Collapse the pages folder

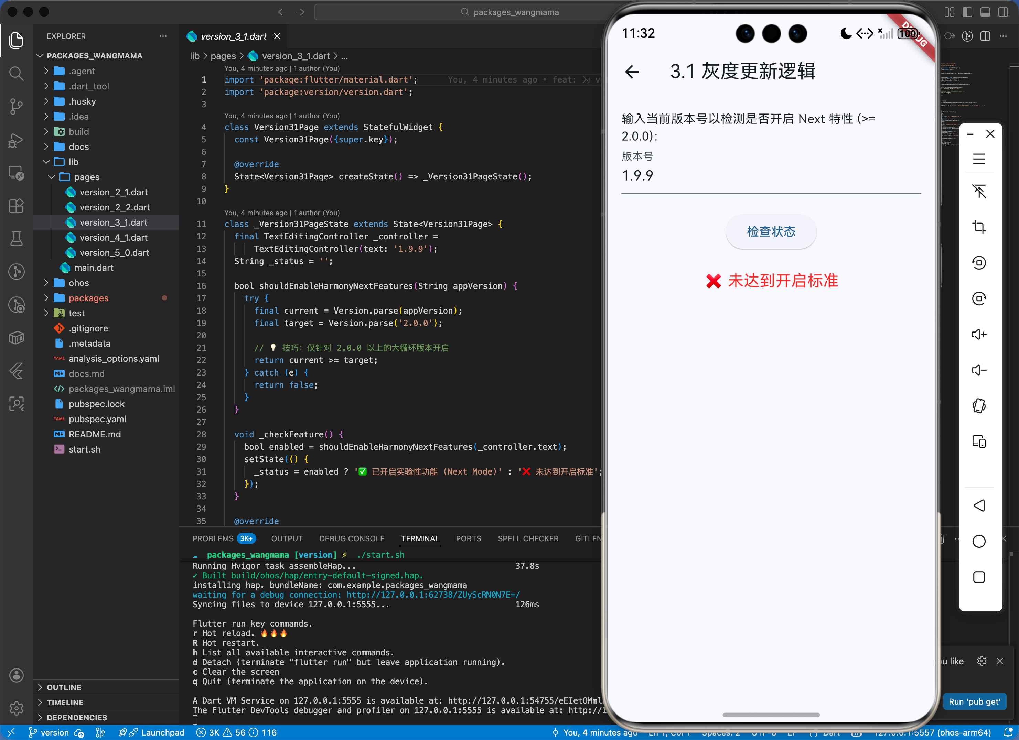pos(87,177)
